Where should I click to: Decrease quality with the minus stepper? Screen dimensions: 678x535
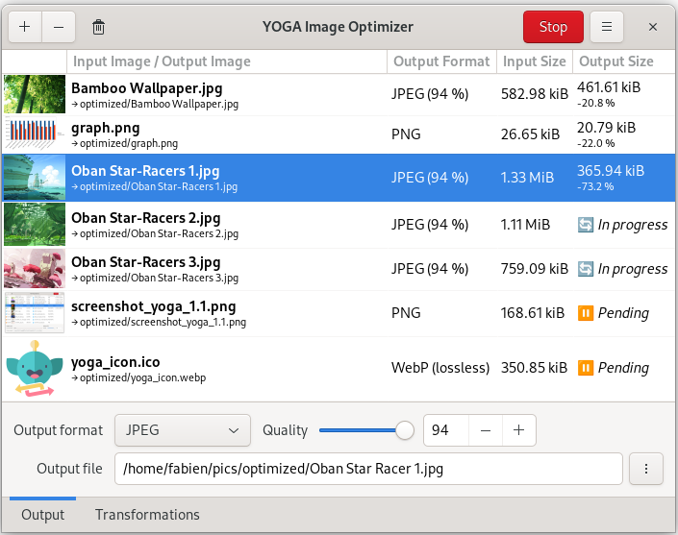485,430
